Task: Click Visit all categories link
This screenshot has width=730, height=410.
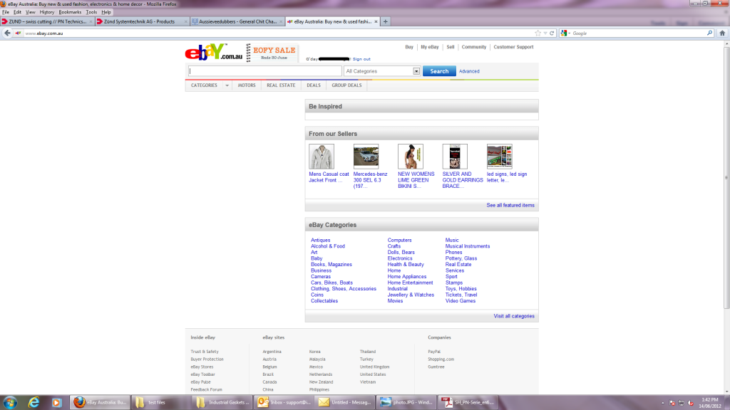Action: coord(514,316)
